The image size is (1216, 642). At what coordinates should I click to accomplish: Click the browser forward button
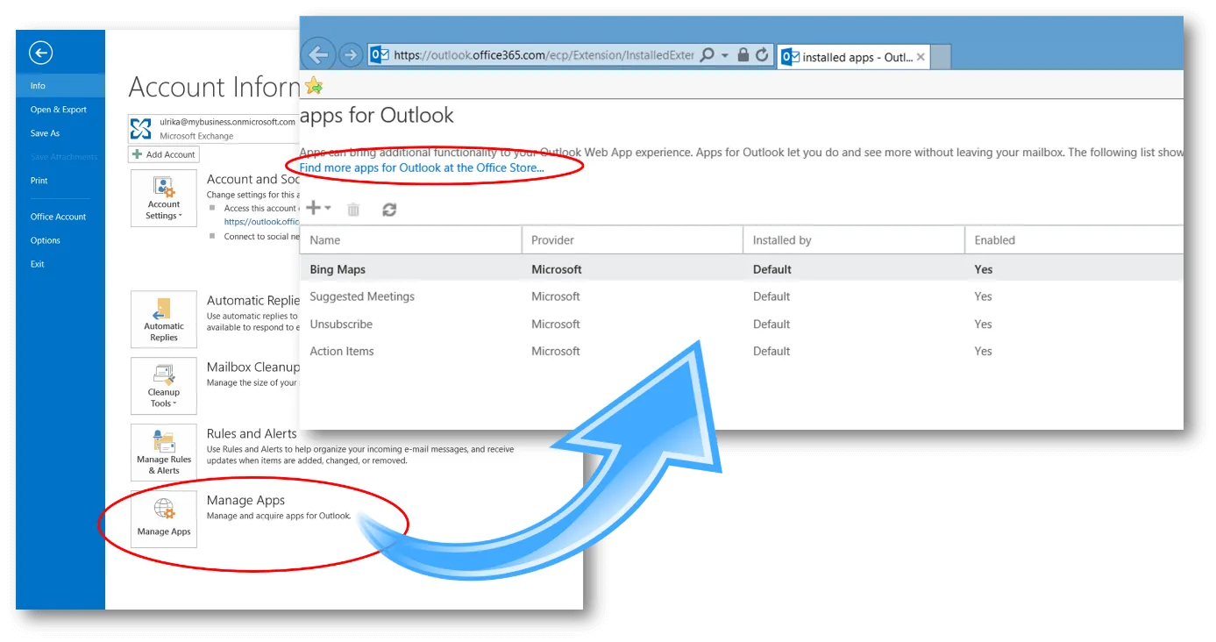tap(351, 55)
